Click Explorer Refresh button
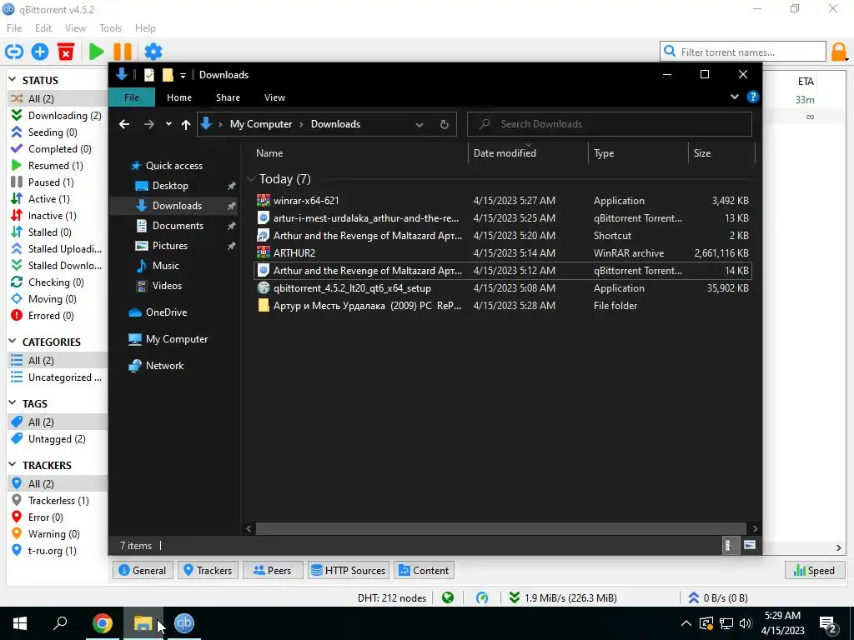This screenshot has height=640, width=854. tap(445, 124)
